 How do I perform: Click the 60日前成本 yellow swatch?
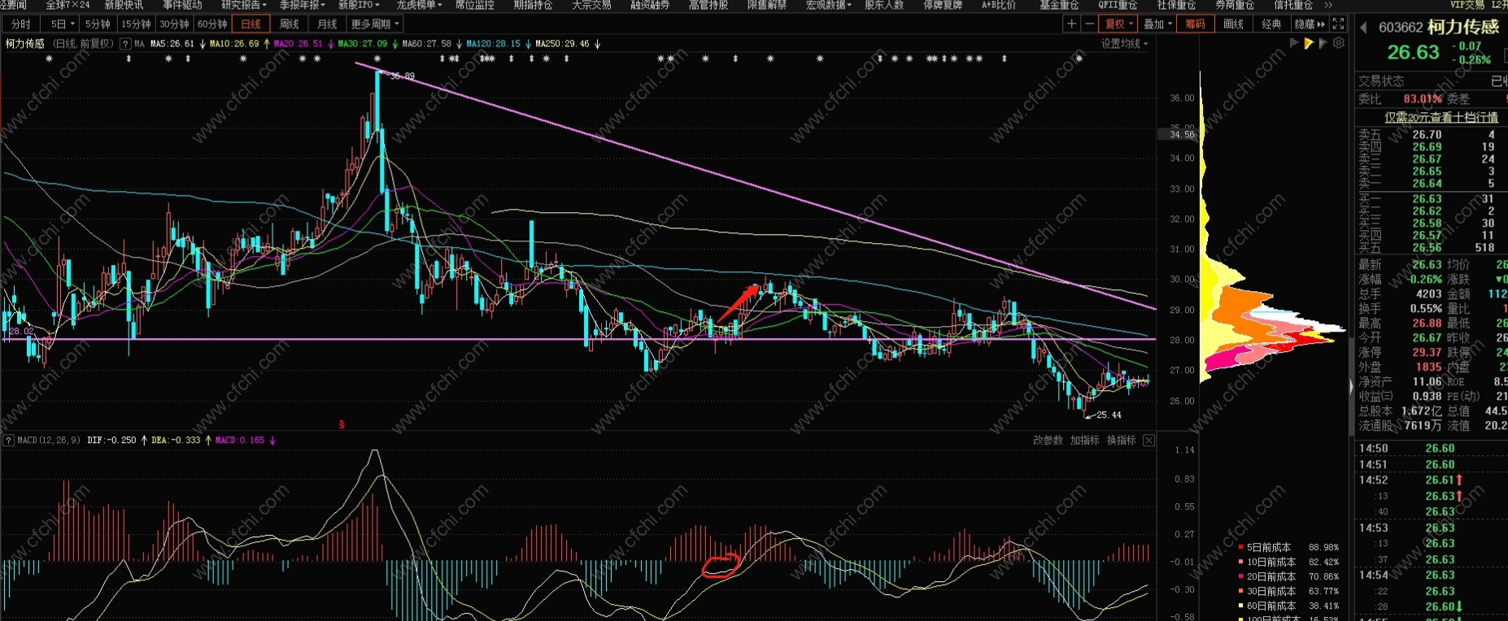(1240, 606)
